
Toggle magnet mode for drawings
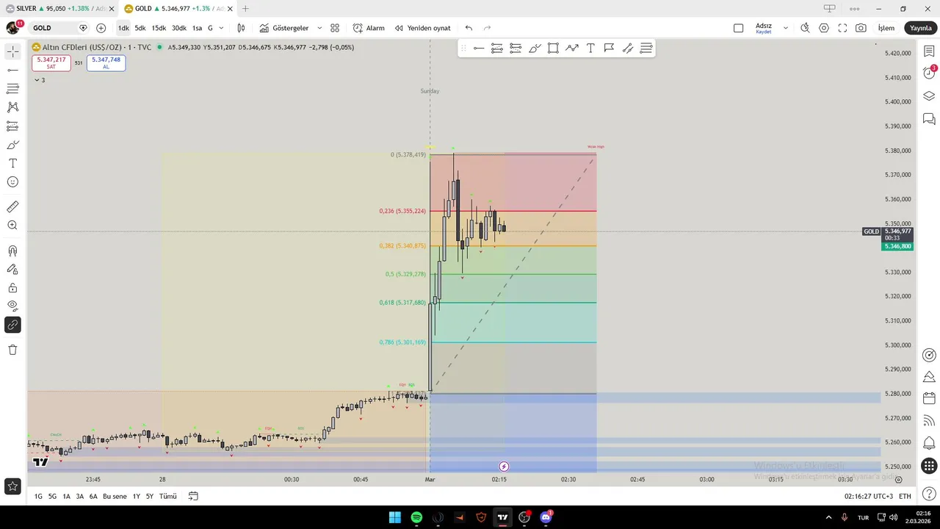[12, 251]
